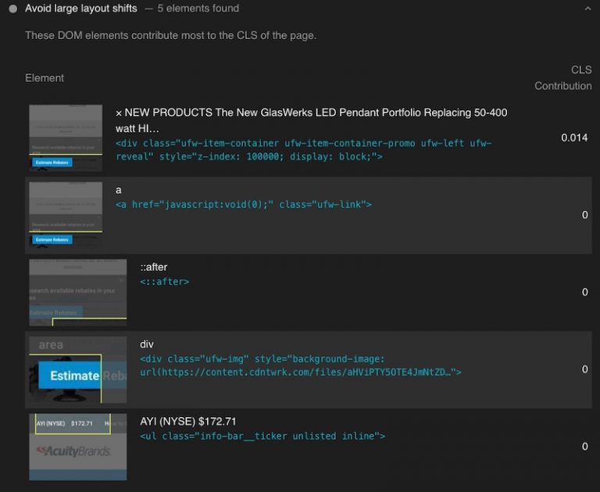This screenshot has height=492, width=600.
Task: Click the 'Element' column header
Action: pos(45,78)
